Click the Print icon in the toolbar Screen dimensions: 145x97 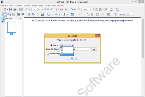(x=15, y=9)
